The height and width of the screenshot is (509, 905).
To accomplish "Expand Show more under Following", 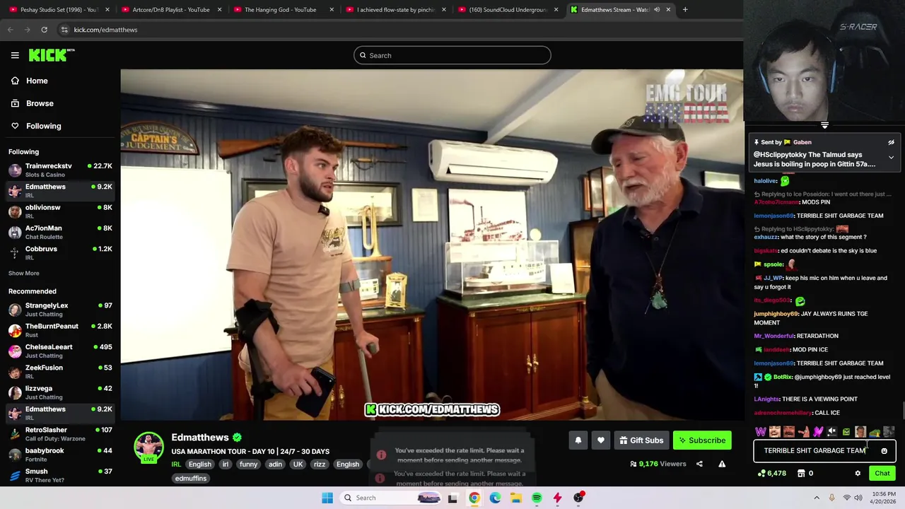I will click(x=24, y=273).
